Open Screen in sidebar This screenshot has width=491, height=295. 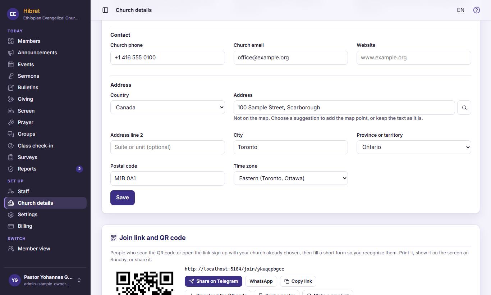(45, 111)
